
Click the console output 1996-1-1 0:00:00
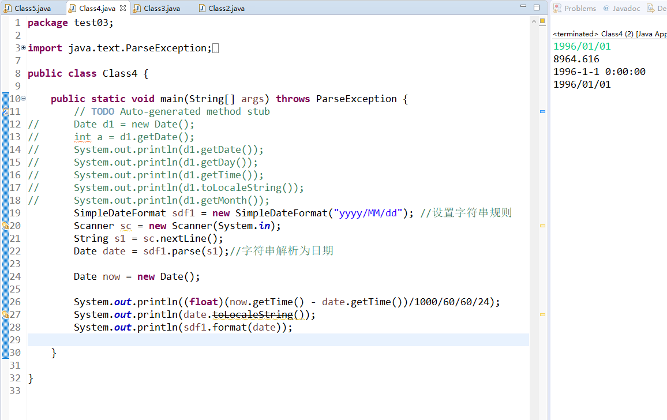tap(599, 72)
